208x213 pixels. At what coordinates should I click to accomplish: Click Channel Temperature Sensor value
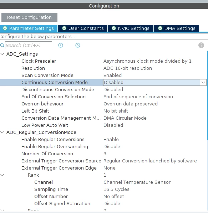137,182
